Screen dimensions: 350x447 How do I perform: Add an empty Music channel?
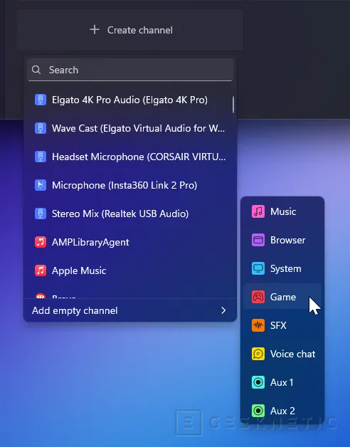[x=282, y=211]
